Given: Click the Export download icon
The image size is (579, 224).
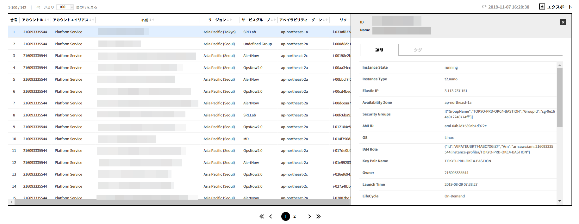Looking at the screenshot, I should point(542,7).
